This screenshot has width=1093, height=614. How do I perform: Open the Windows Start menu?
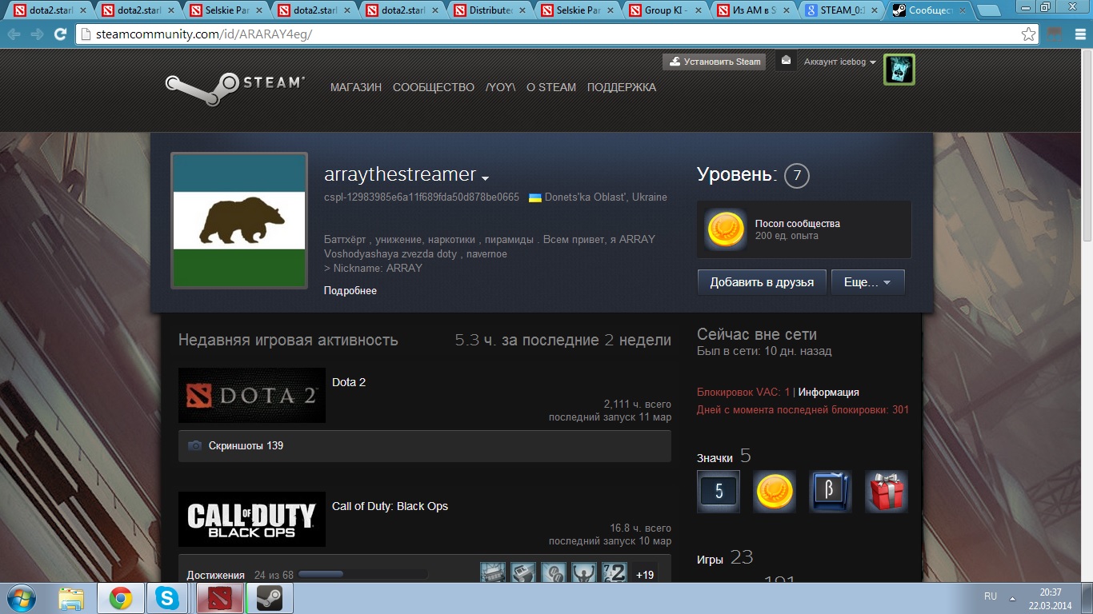coord(20,598)
